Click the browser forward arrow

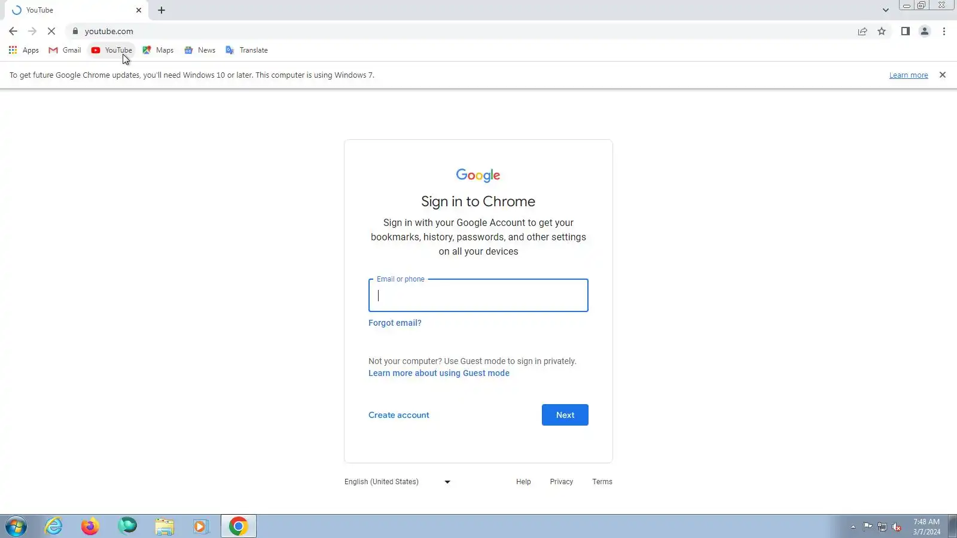click(32, 31)
